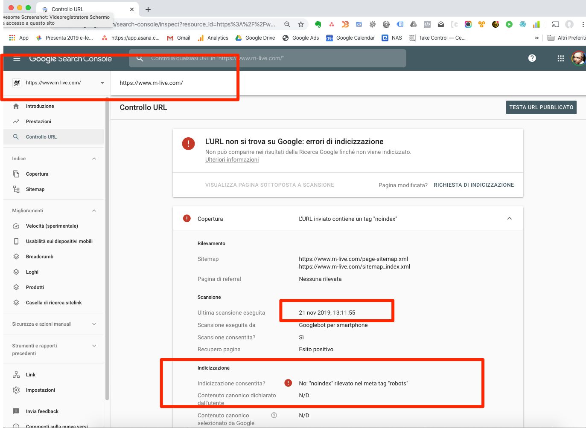Open the Take Control bookmark
Viewport: 586px width, 428px height.
(x=437, y=38)
